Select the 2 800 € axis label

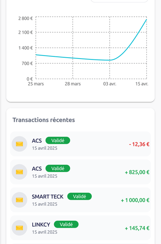[x=25, y=19]
